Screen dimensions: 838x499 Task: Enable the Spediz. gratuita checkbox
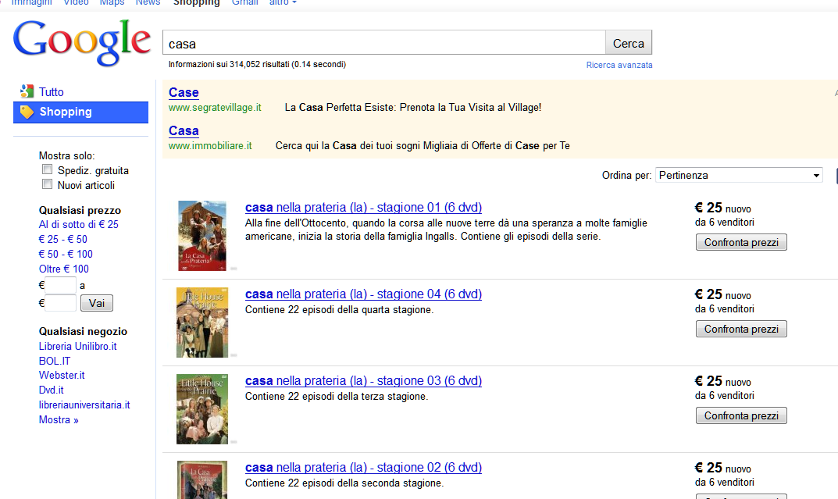coord(47,169)
